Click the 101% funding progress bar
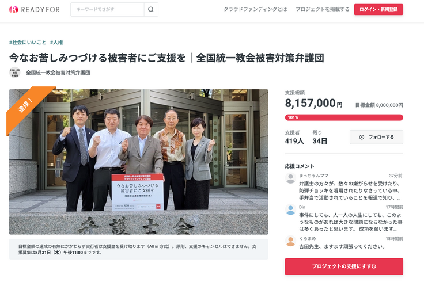This screenshot has height=282, width=424. click(344, 117)
